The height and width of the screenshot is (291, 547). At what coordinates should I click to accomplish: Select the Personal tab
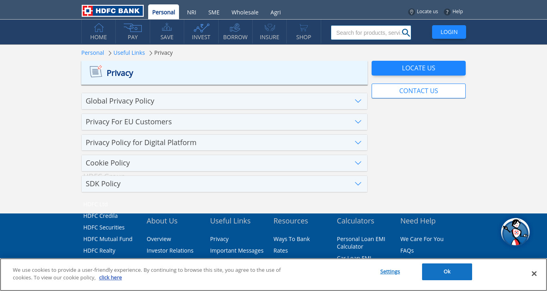point(163,12)
